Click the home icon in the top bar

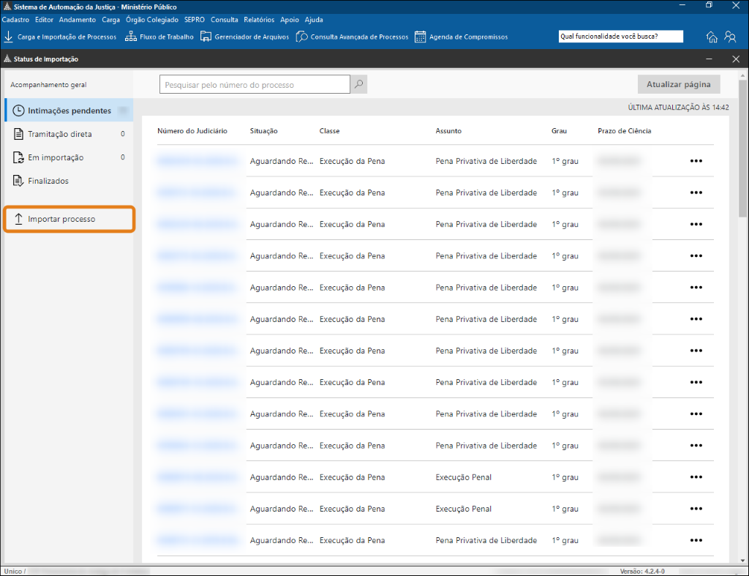tap(712, 37)
